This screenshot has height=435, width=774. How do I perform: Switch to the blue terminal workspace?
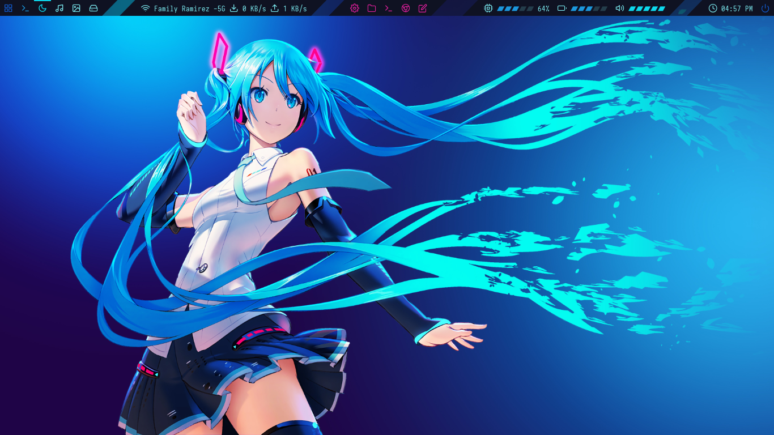[25, 8]
